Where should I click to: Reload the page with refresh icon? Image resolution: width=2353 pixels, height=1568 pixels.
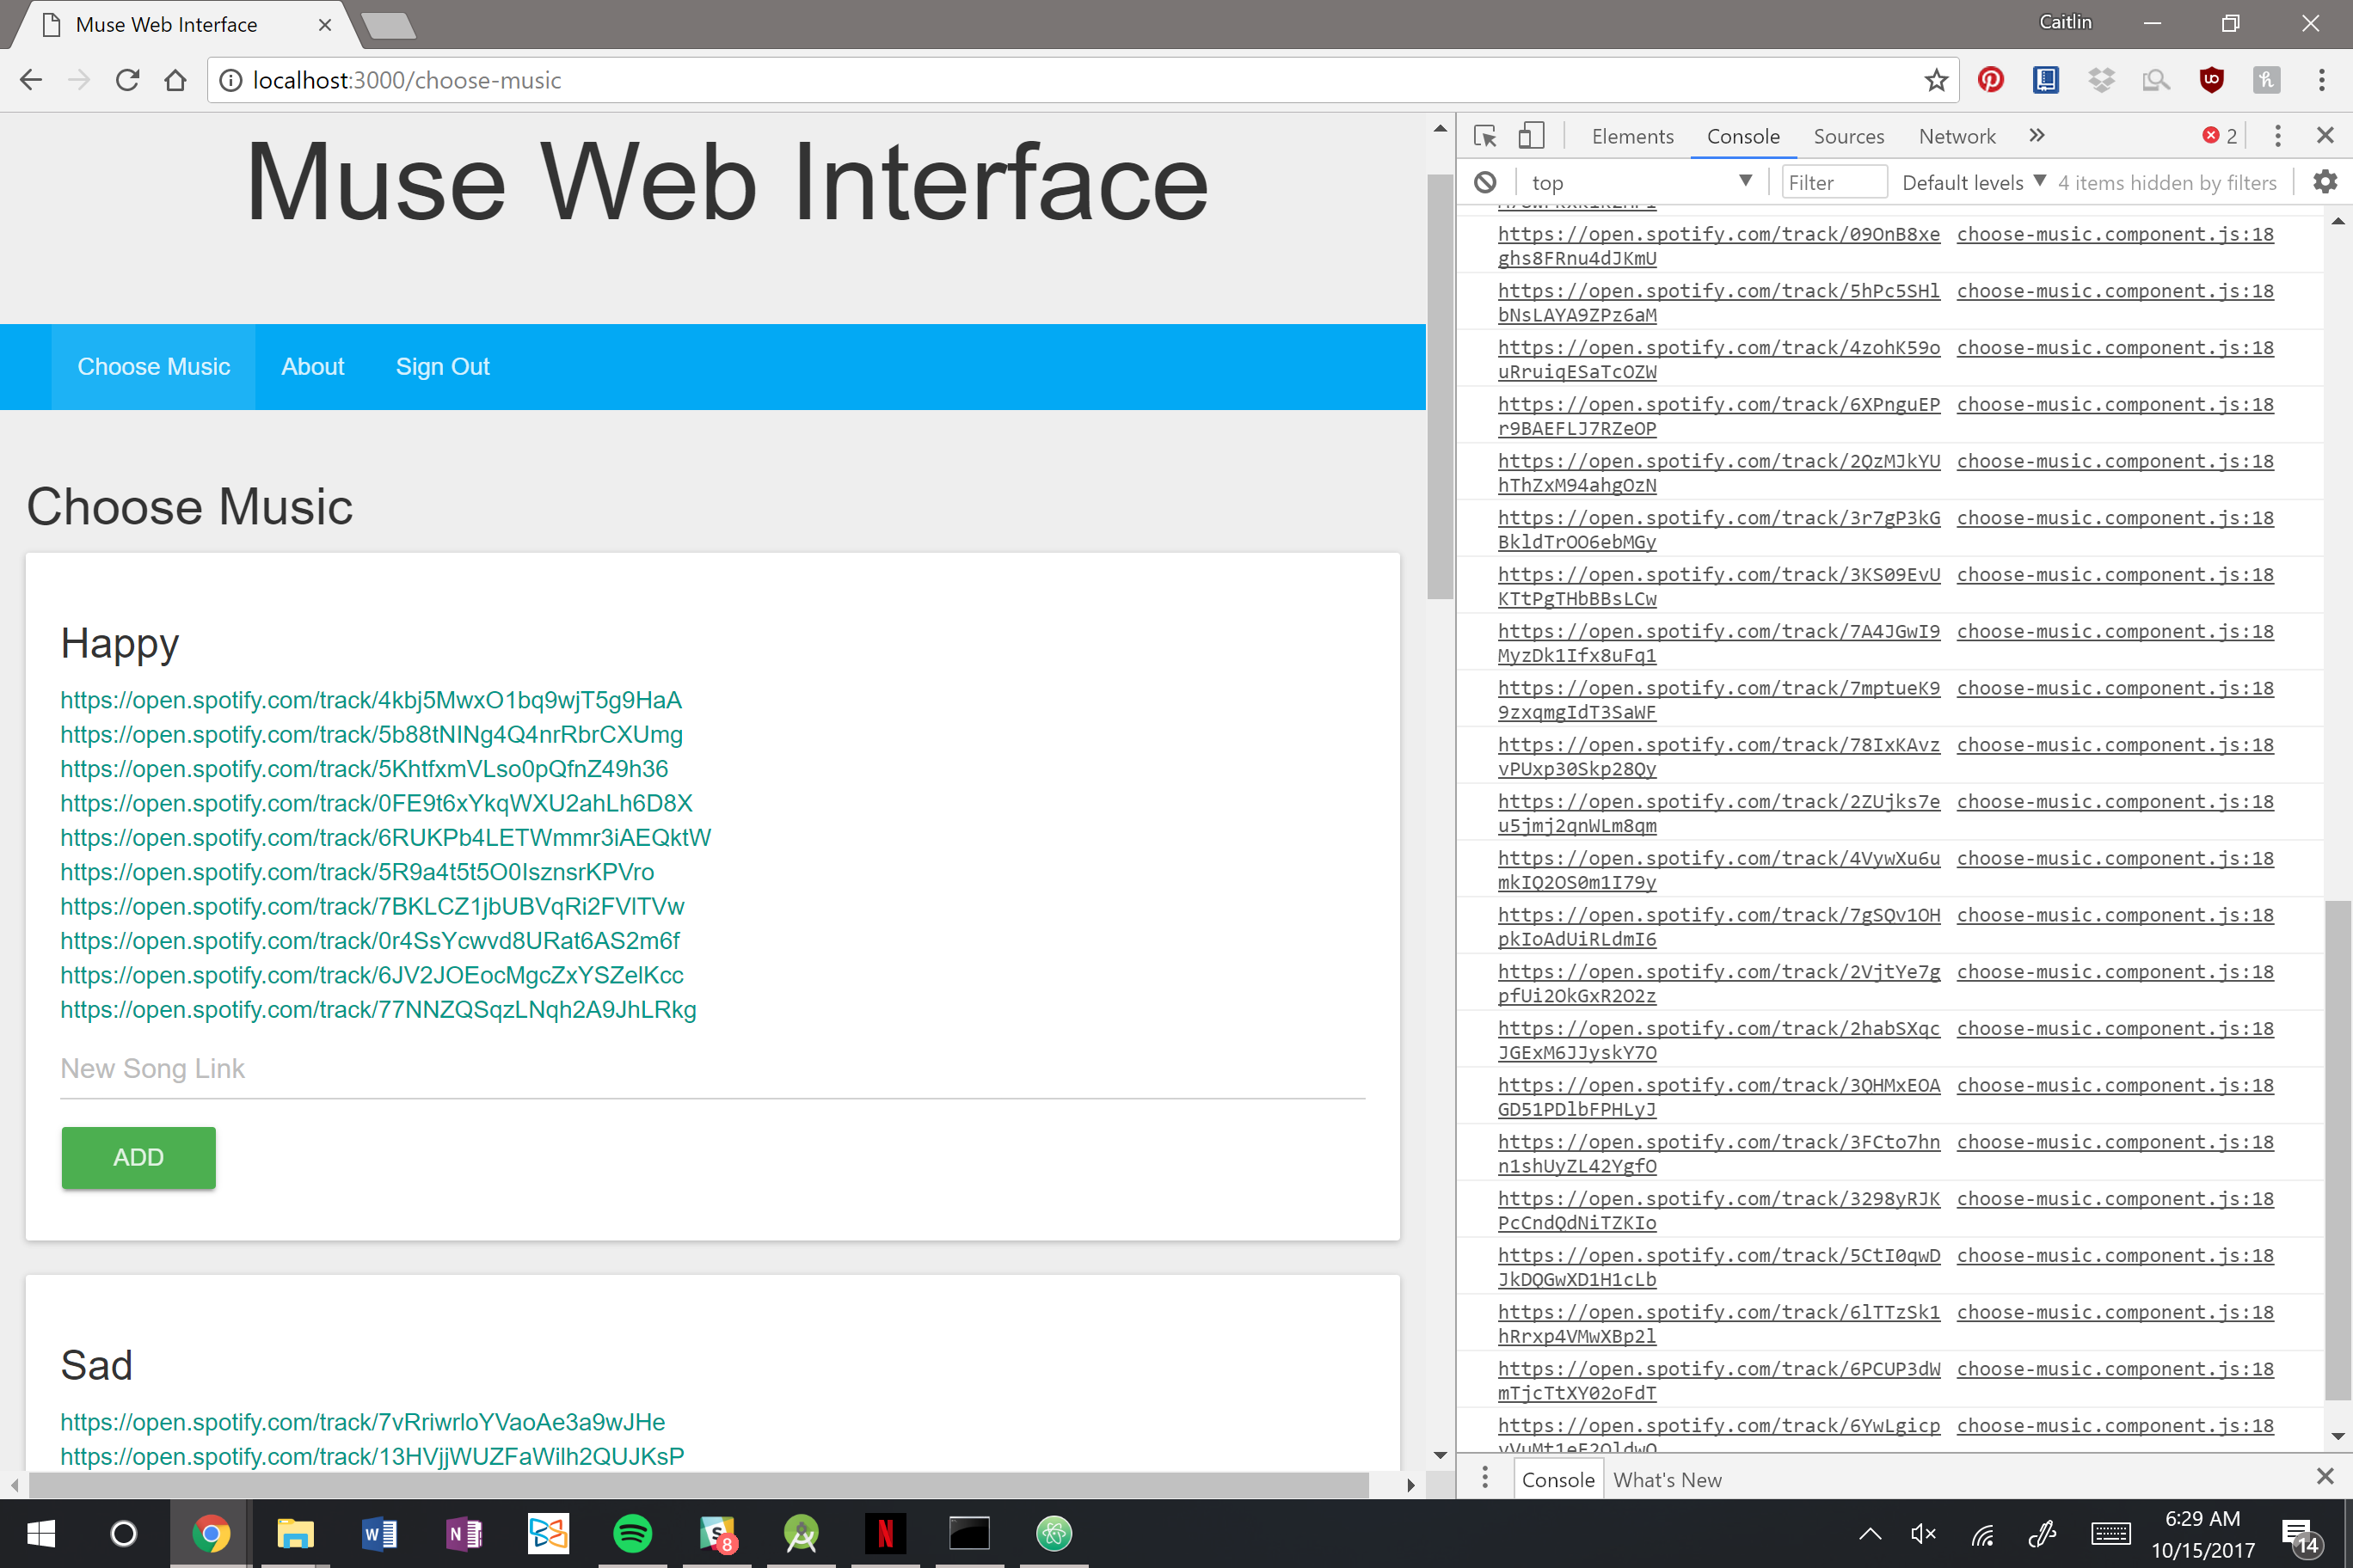[x=127, y=80]
